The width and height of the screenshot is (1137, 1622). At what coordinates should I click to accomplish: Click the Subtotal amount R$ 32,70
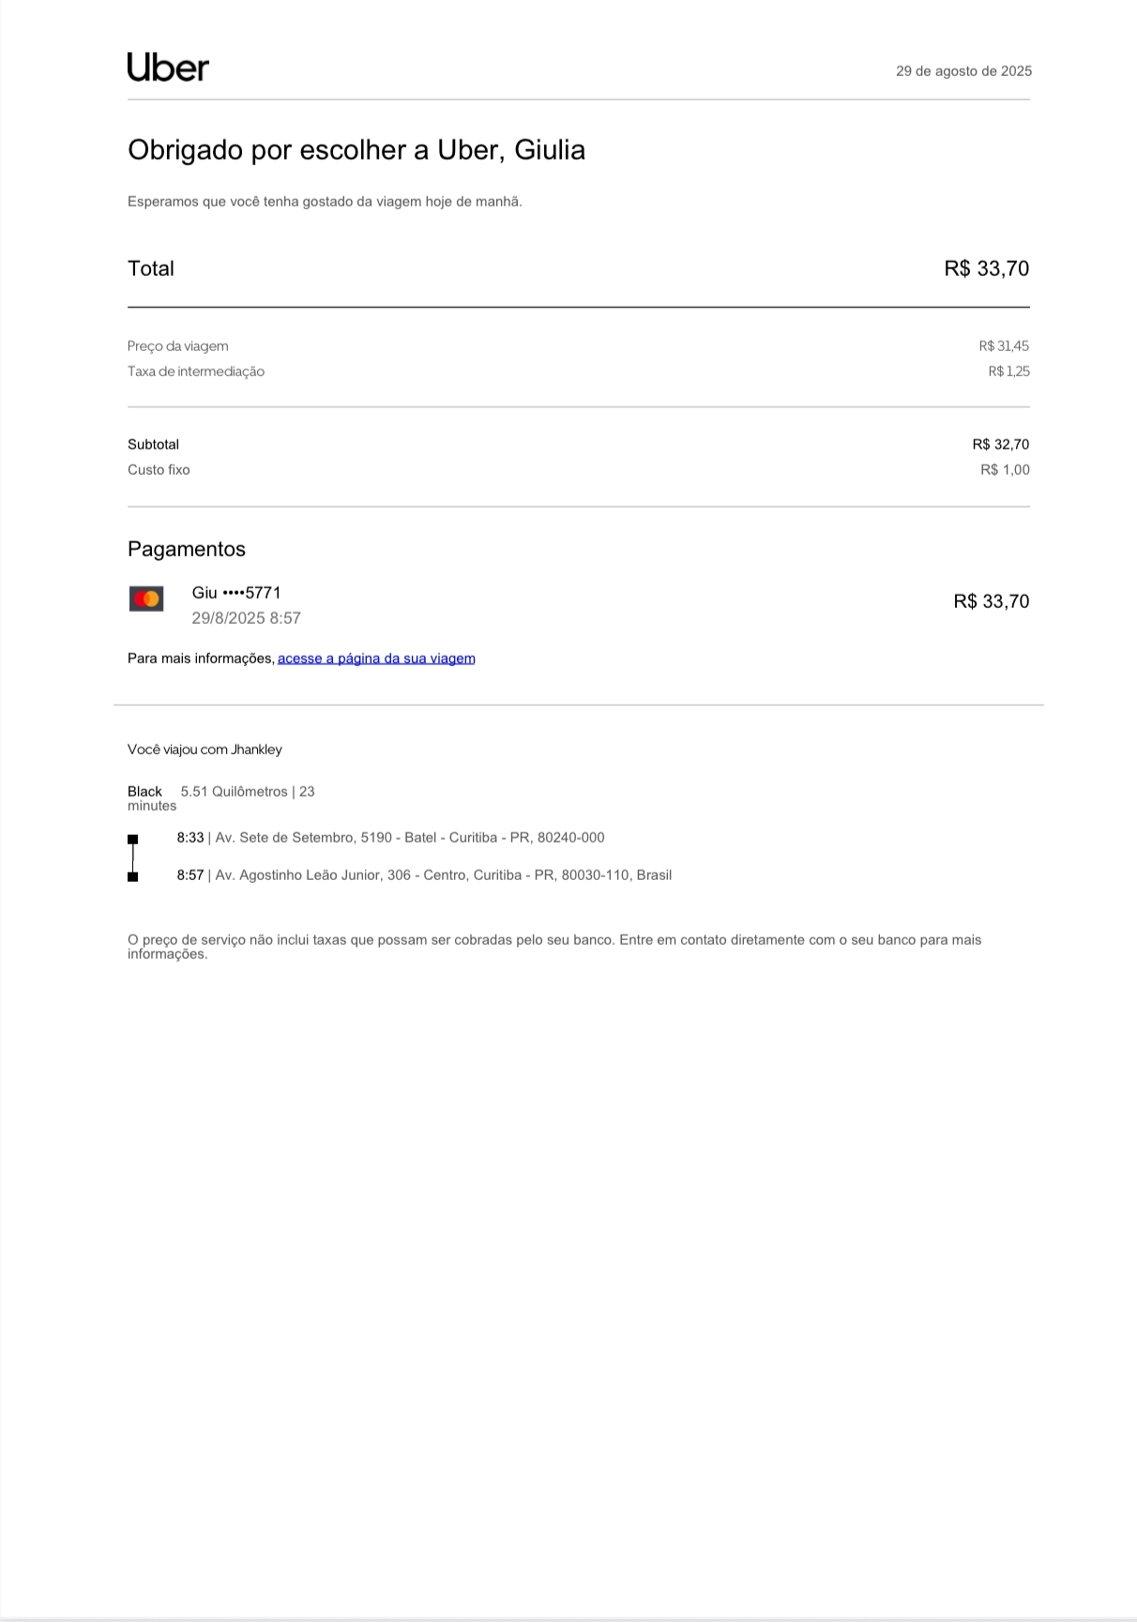pos(1000,445)
